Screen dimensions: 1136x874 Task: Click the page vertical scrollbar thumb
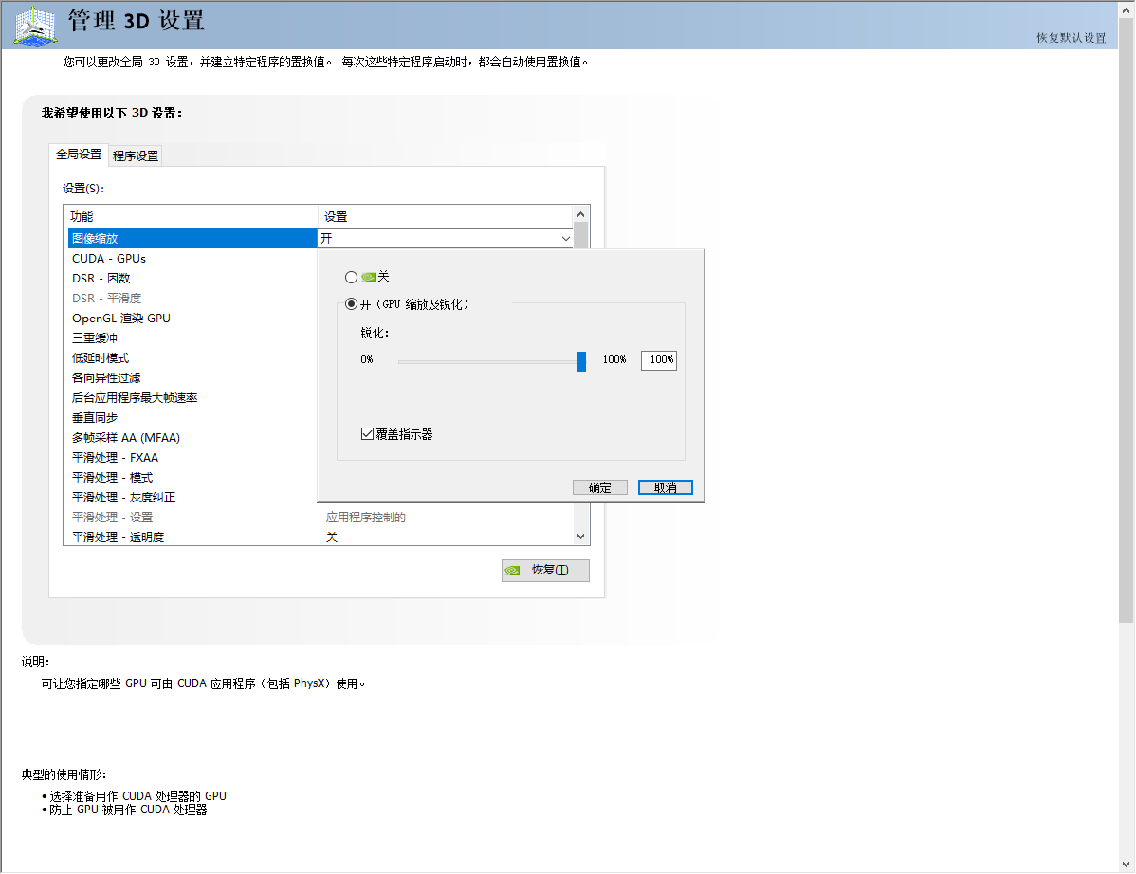click(x=1126, y=320)
